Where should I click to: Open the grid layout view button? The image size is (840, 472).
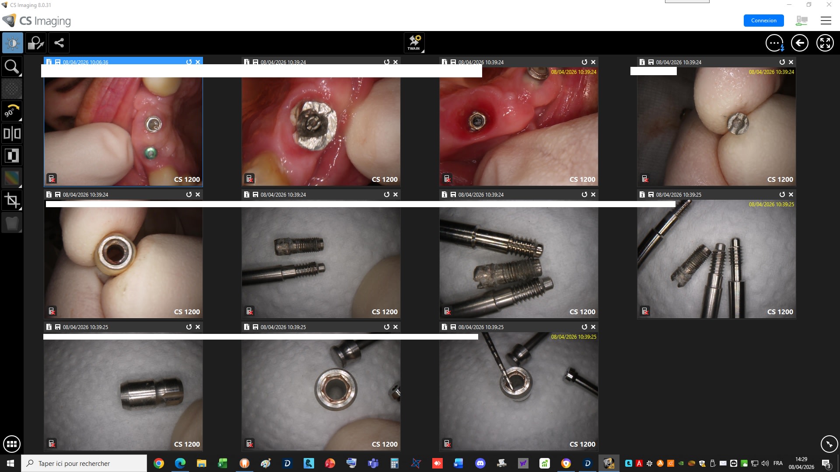pyautogui.click(x=11, y=444)
